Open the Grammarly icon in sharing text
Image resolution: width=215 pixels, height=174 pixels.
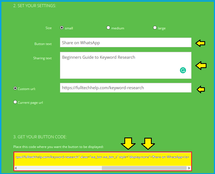click(x=183, y=70)
